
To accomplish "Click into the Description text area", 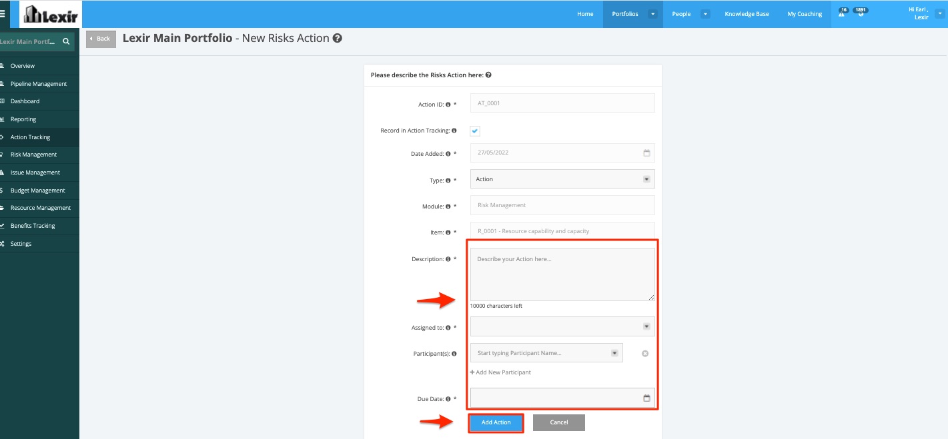I will coord(562,274).
